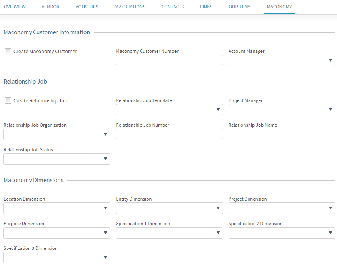
Task: Open the Entity Dimension dropdown
Action: [x=169, y=208]
